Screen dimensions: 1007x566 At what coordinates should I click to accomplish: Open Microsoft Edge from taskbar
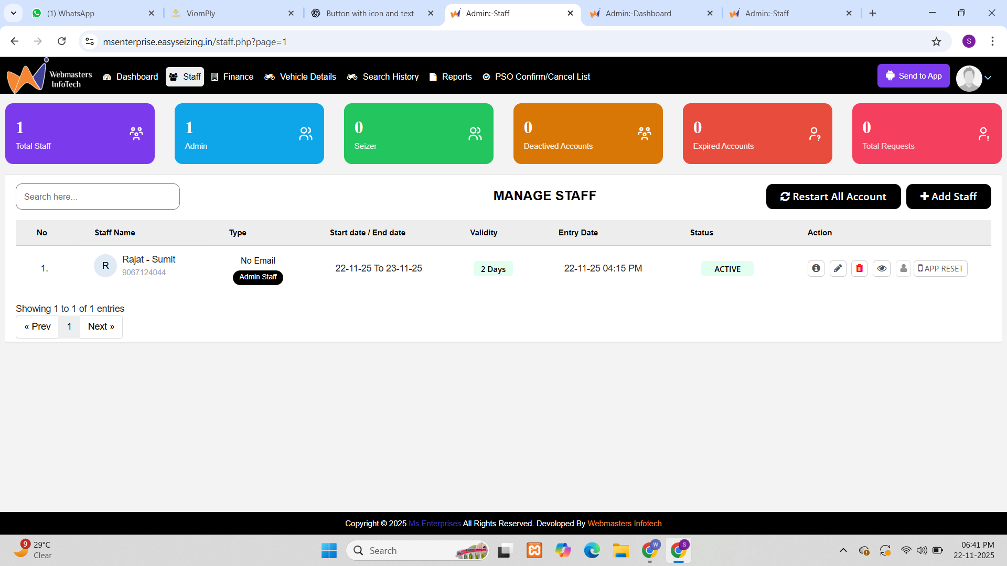(x=592, y=551)
